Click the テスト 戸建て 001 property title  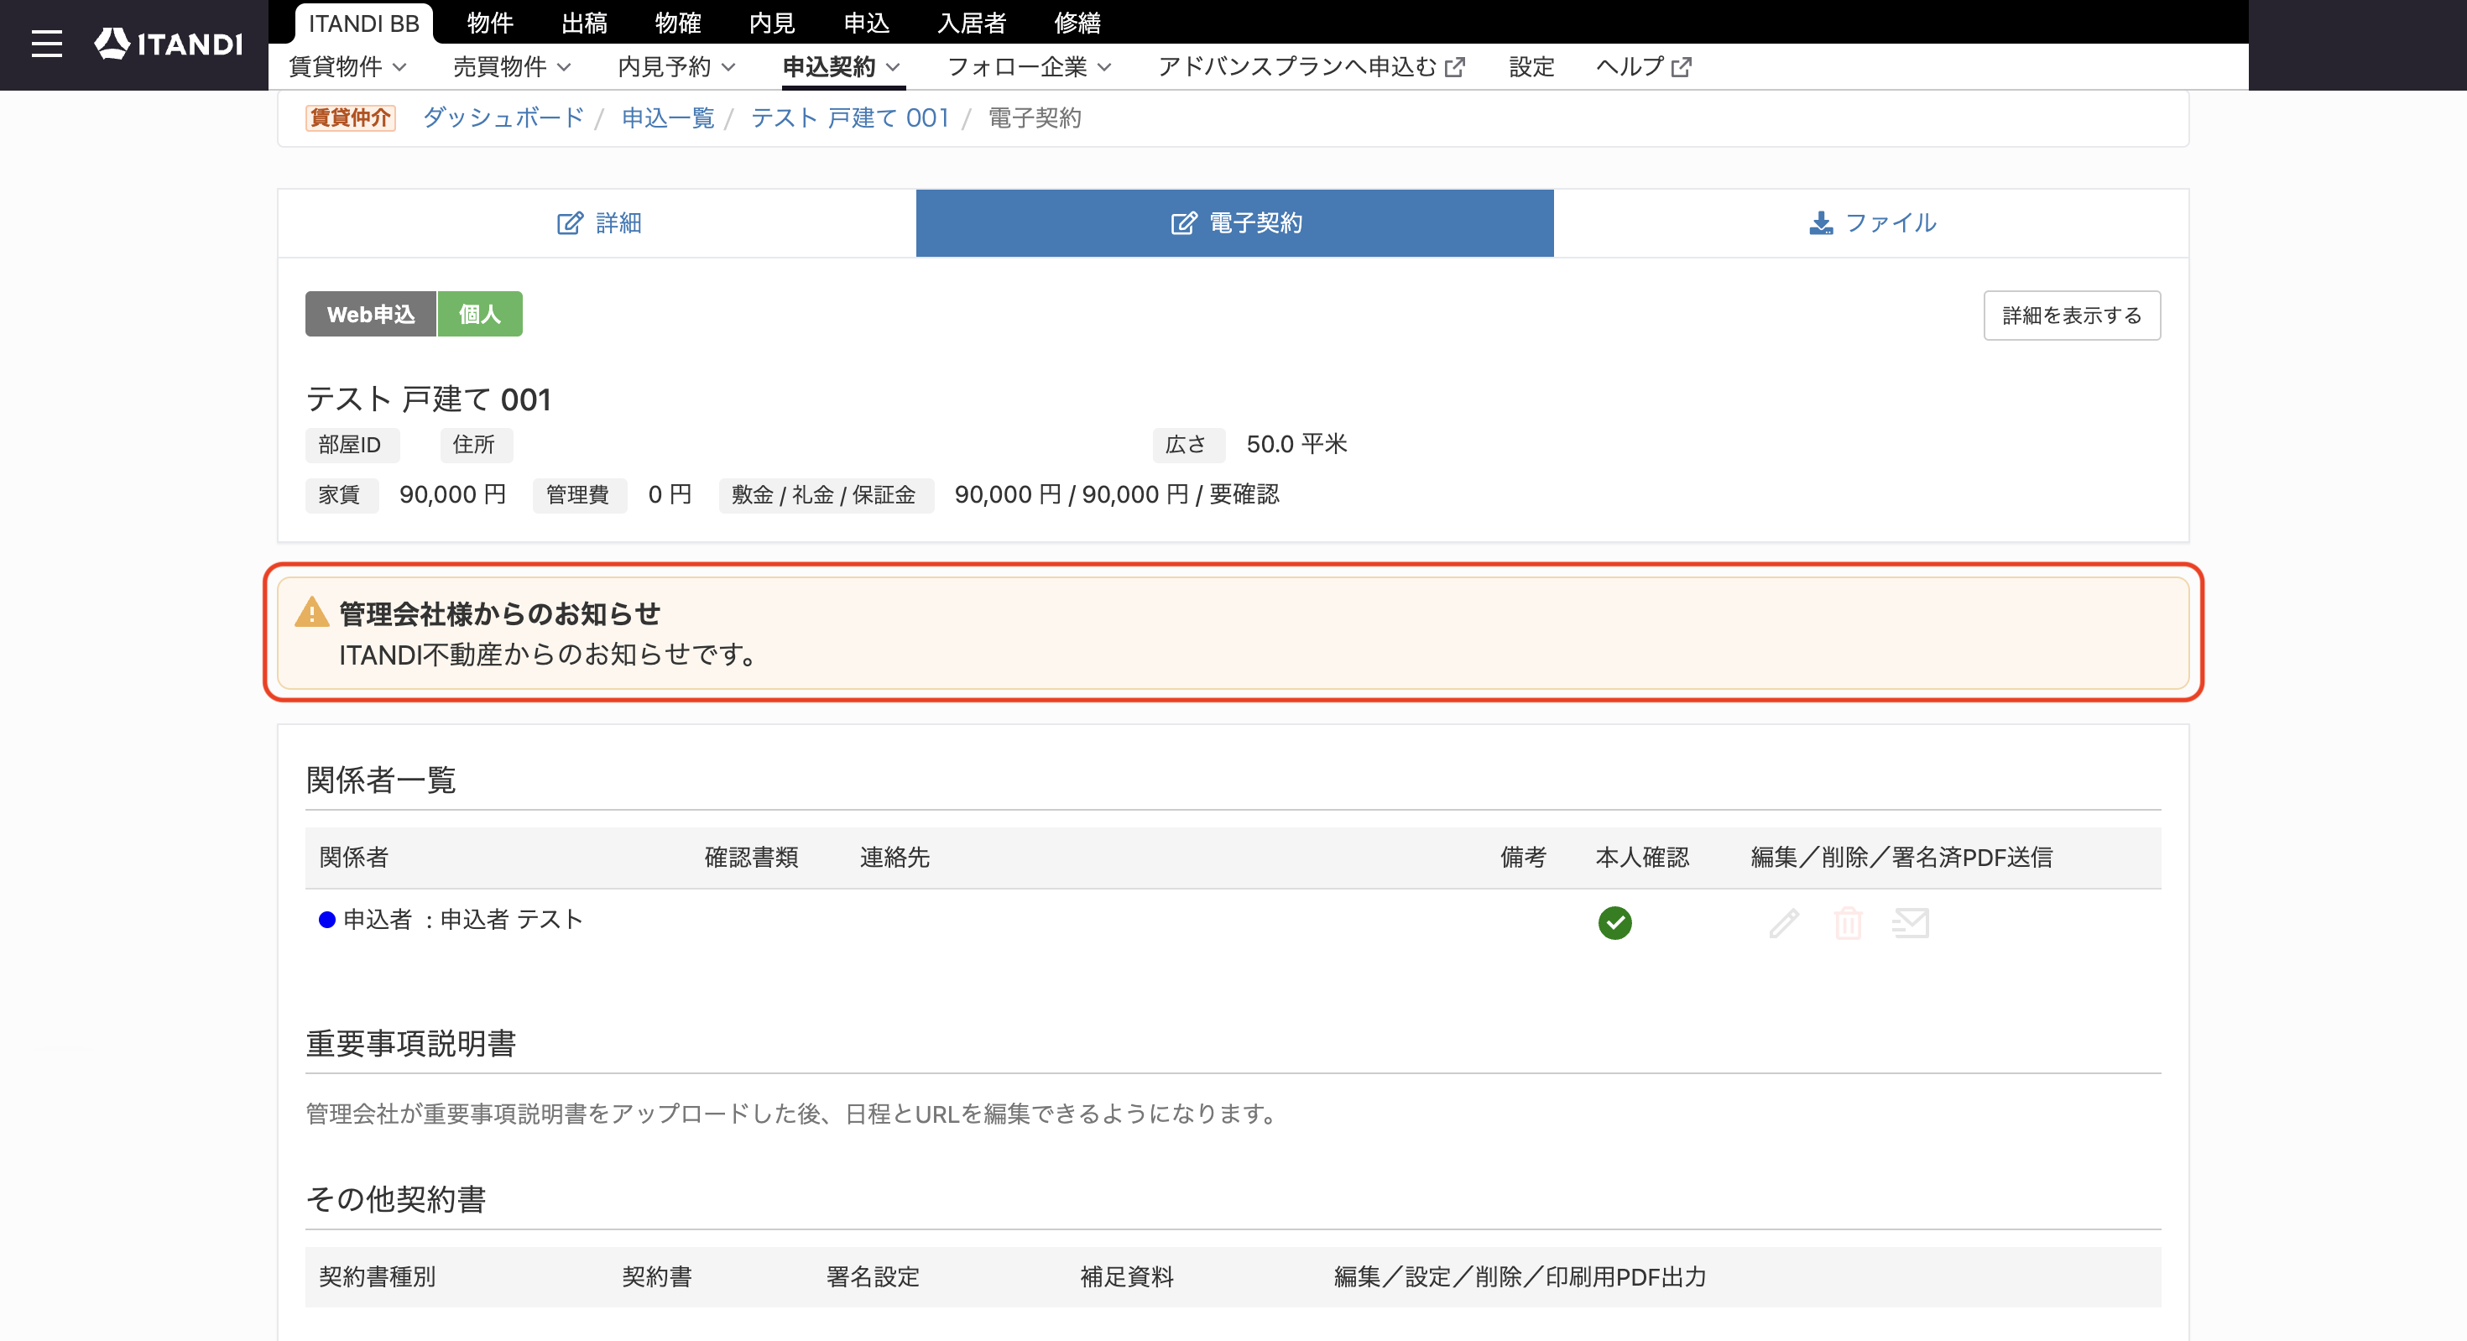click(428, 399)
